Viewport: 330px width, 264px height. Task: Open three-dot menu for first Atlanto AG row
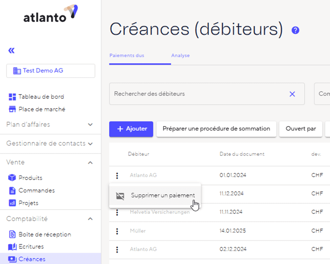tap(117, 176)
